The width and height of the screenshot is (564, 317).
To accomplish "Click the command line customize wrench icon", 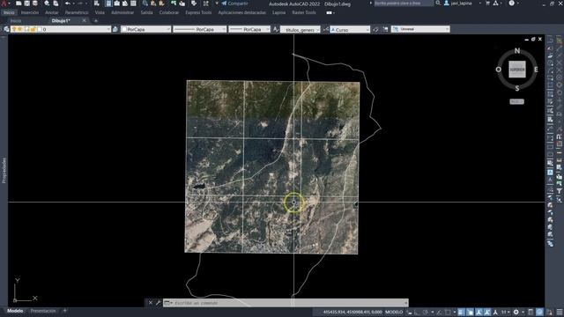I will coord(158,303).
